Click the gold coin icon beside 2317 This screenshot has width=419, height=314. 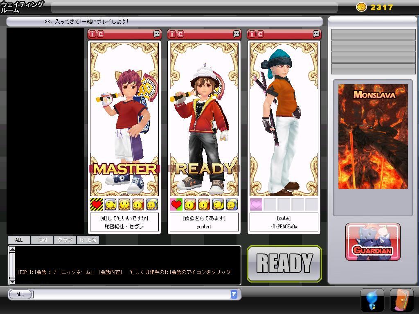(x=361, y=7)
